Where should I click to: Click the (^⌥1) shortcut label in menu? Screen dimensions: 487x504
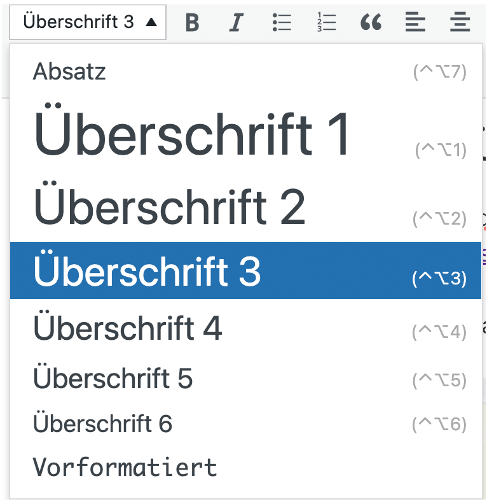click(x=441, y=150)
